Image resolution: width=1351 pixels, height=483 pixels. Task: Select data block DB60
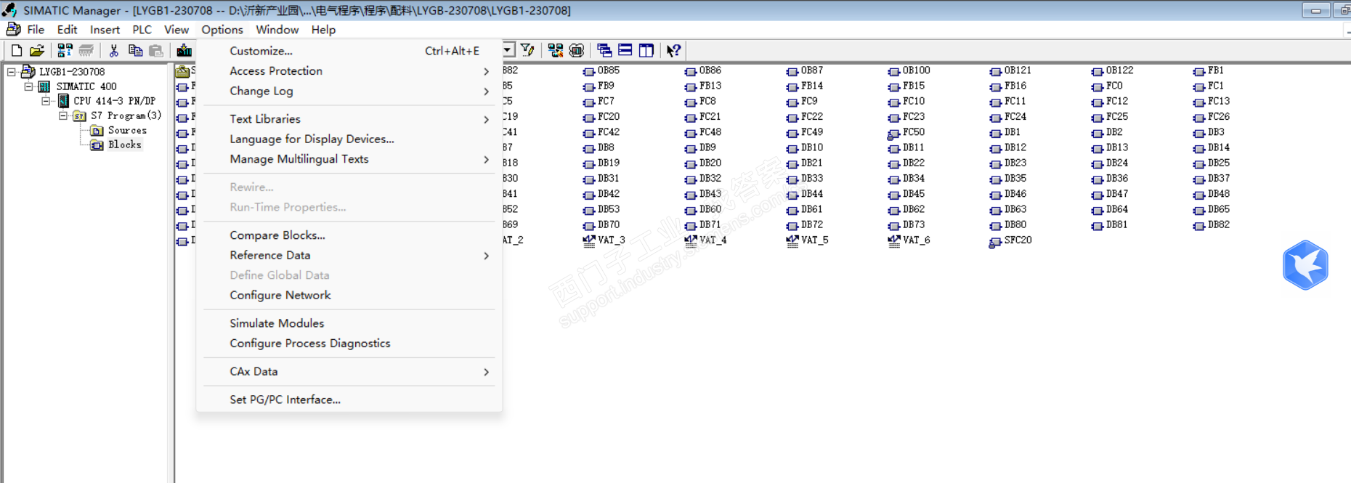pyautogui.click(x=703, y=209)
